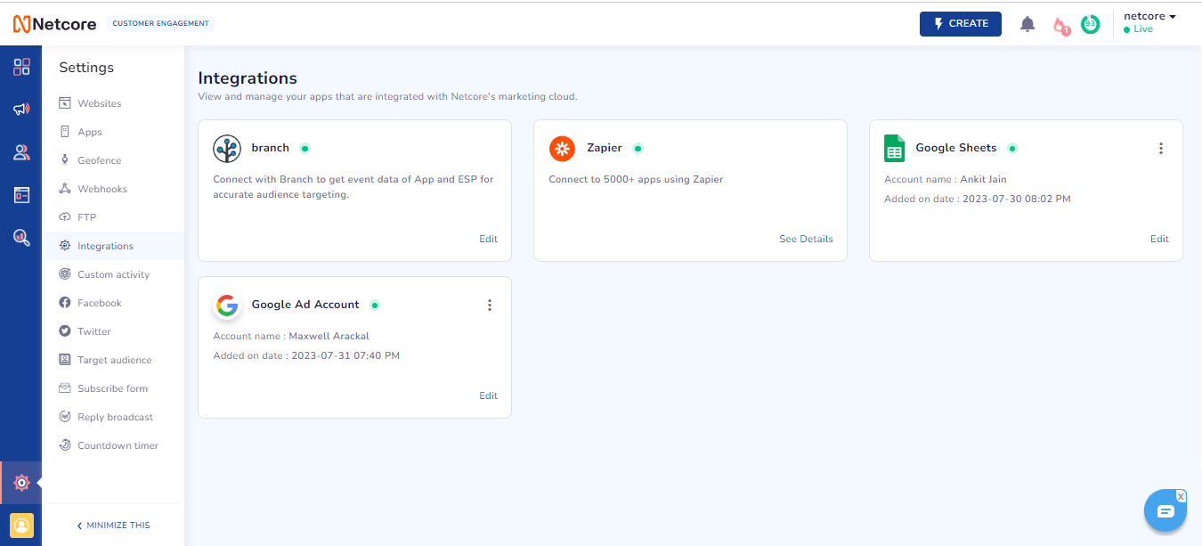Click the Live status indicator
Viewport: 1202px width, 546px height.
1138,29
